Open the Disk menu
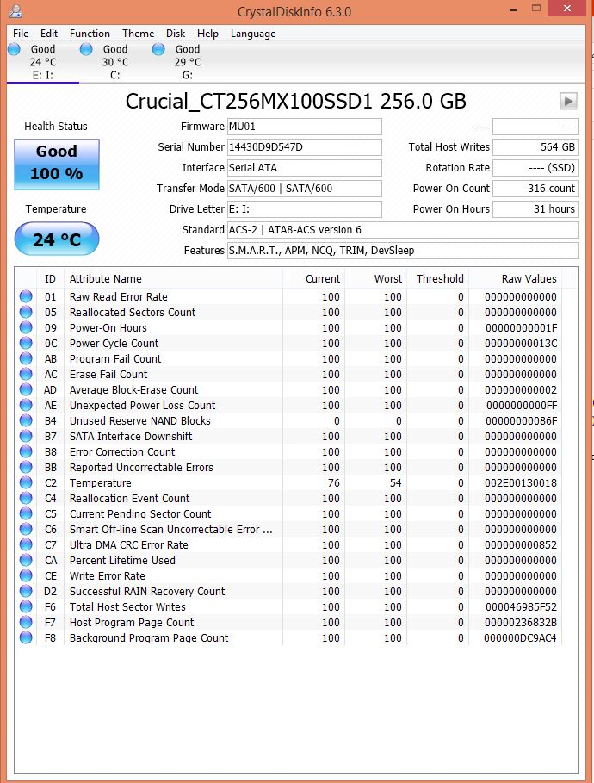Viewport: 594px width, 783px height. coord(176,34)
